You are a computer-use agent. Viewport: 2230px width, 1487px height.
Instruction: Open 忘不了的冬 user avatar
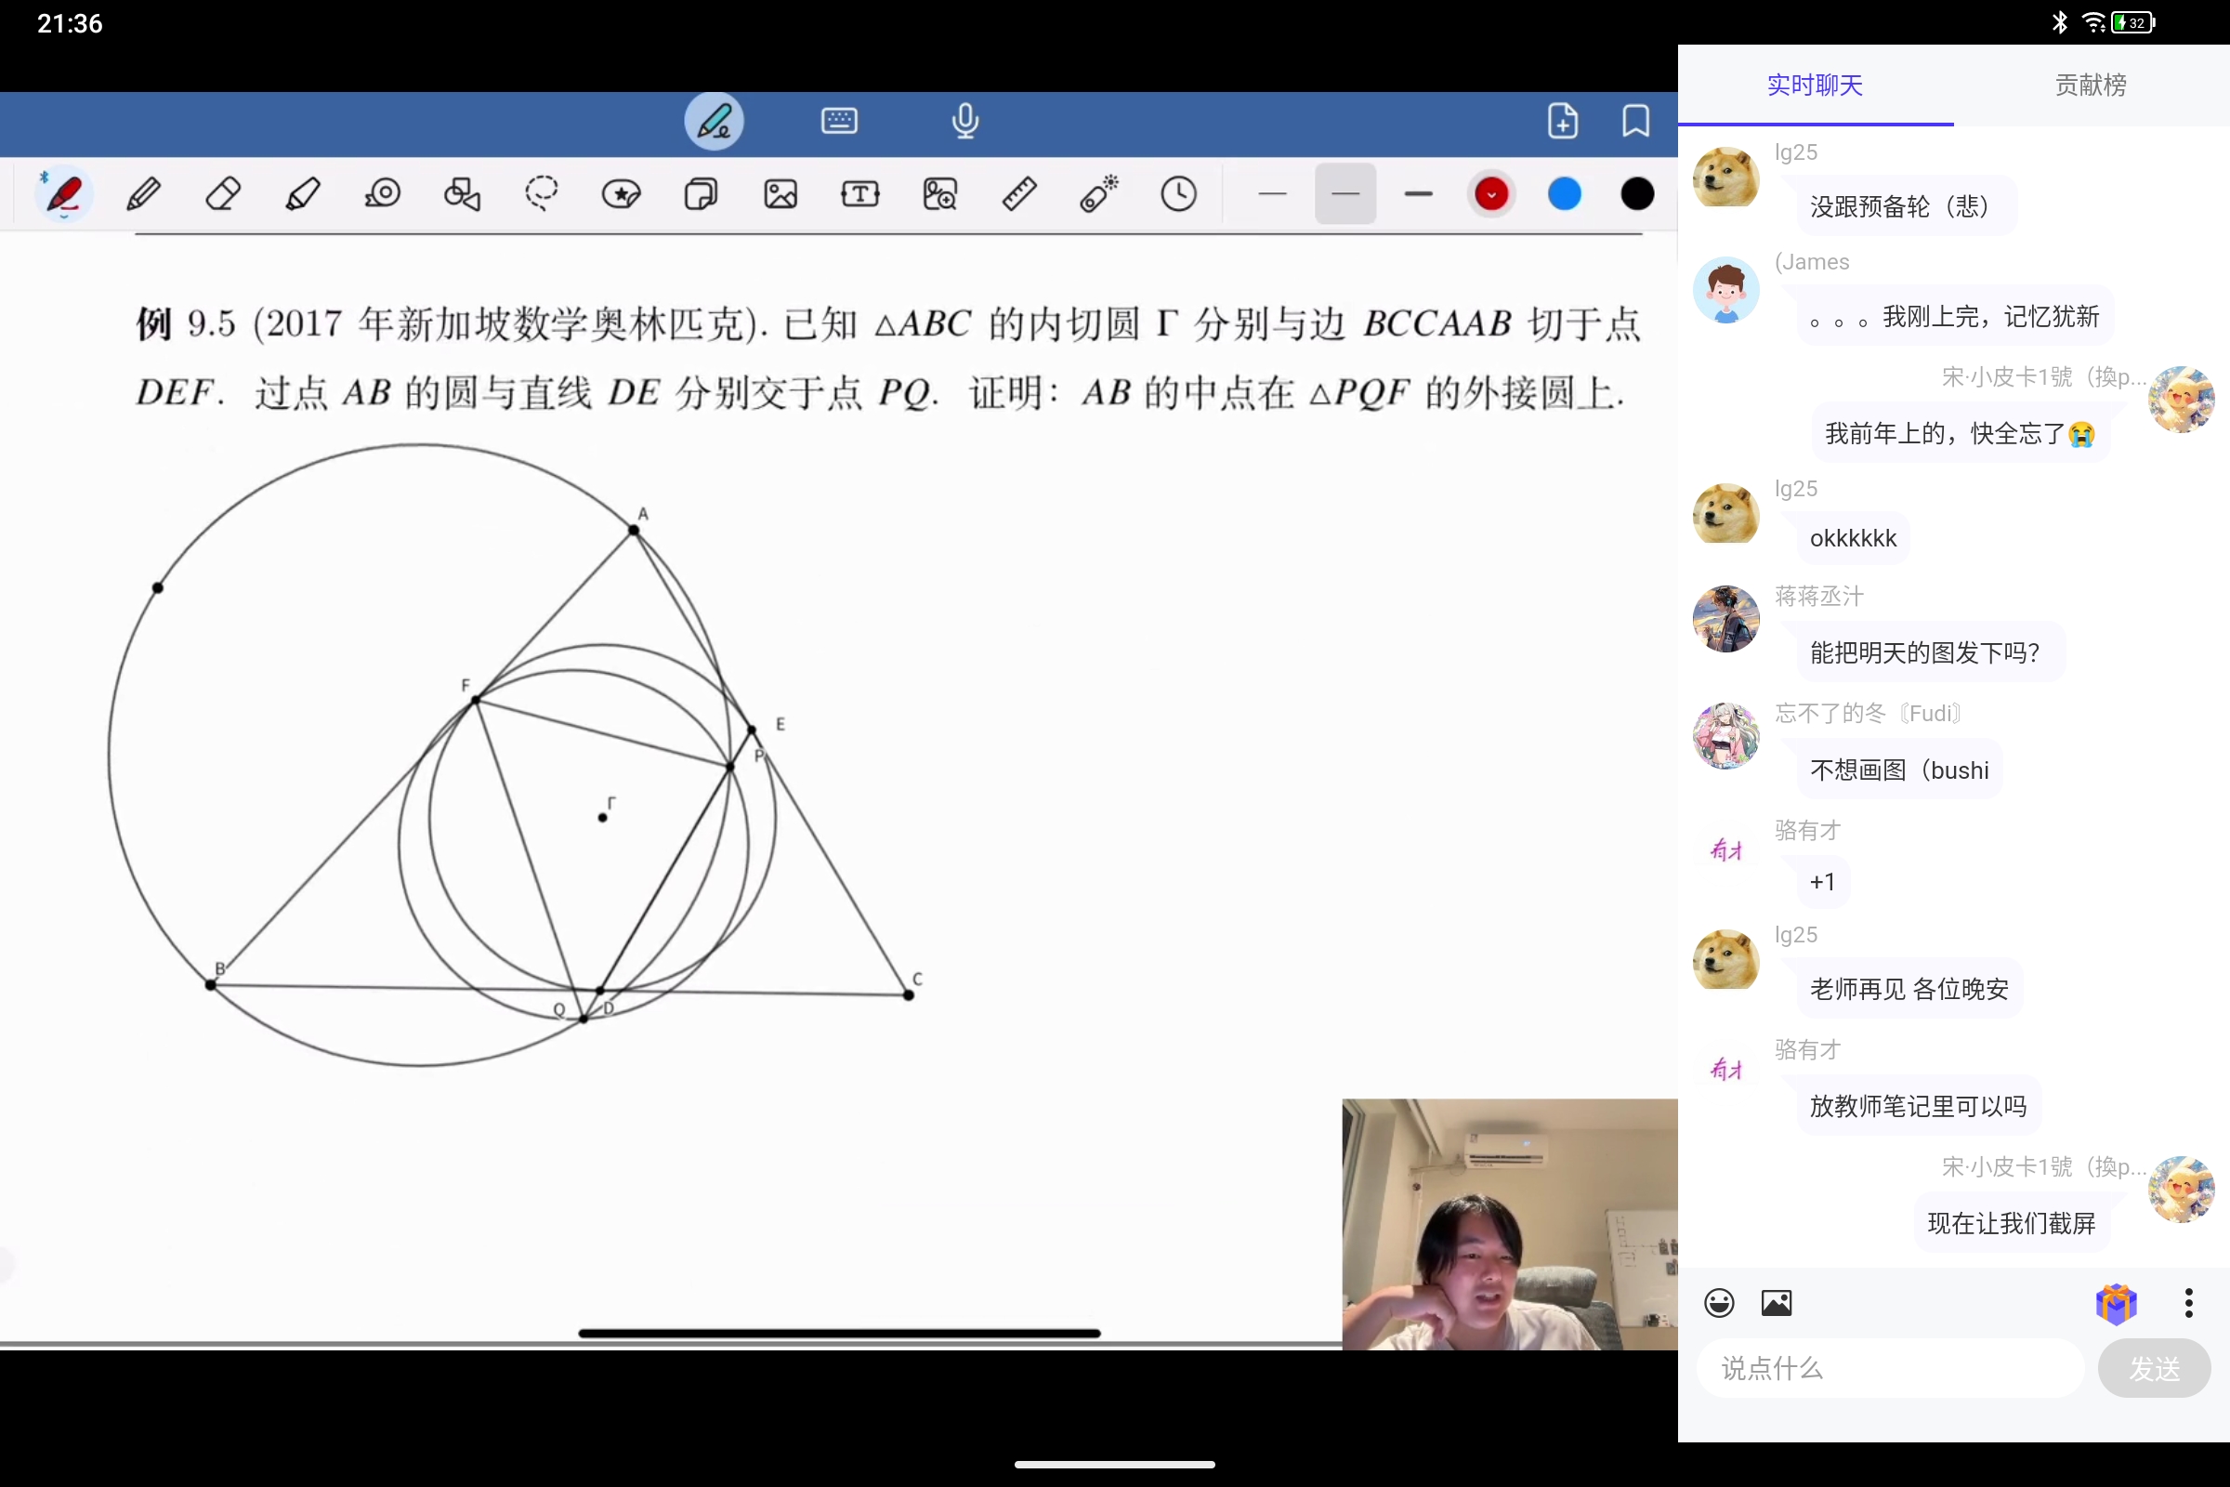(1726, 736)
